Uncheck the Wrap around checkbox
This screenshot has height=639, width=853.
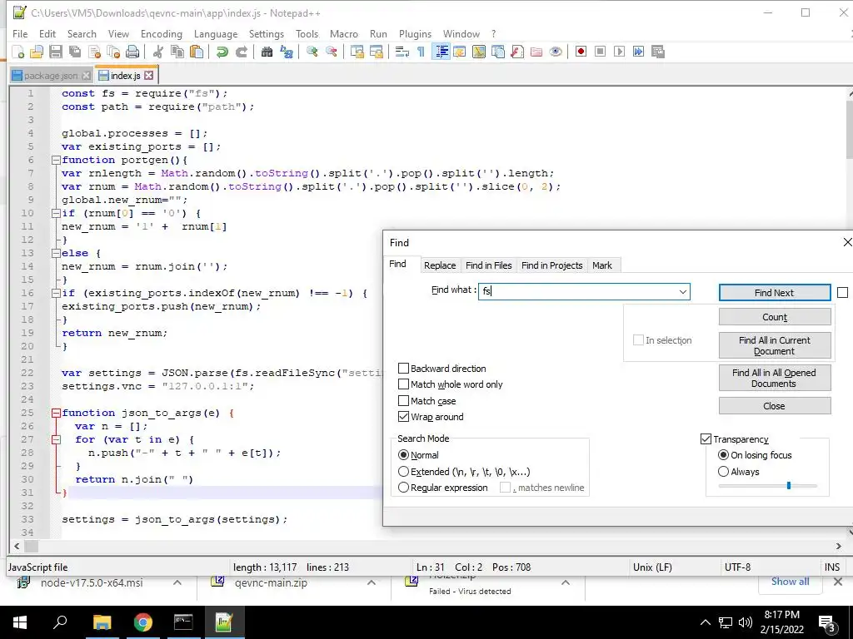point(403,417)
